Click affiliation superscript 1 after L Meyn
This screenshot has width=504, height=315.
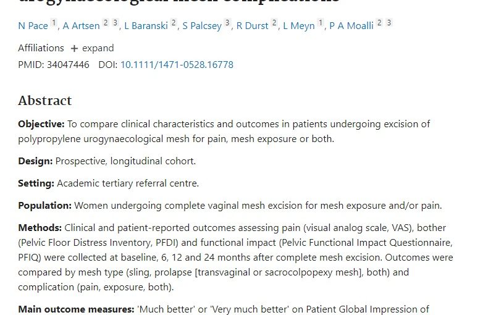pos(321,23)
